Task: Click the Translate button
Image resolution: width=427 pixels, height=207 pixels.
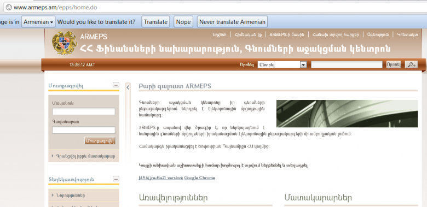Action: [155, 22]
